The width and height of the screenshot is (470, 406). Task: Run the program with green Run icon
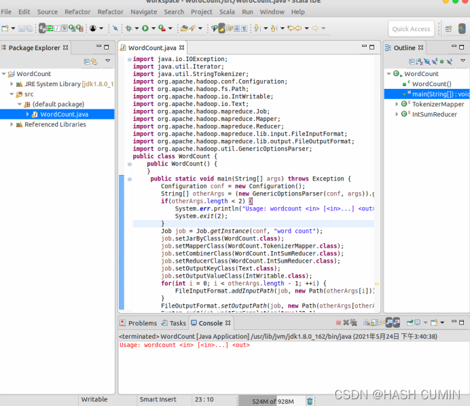[145, 29]
